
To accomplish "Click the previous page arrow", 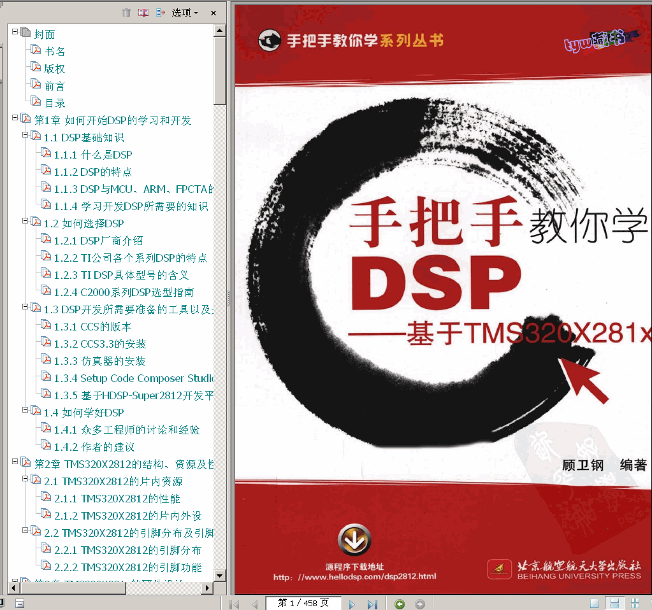I will click(x=255, y=604).
